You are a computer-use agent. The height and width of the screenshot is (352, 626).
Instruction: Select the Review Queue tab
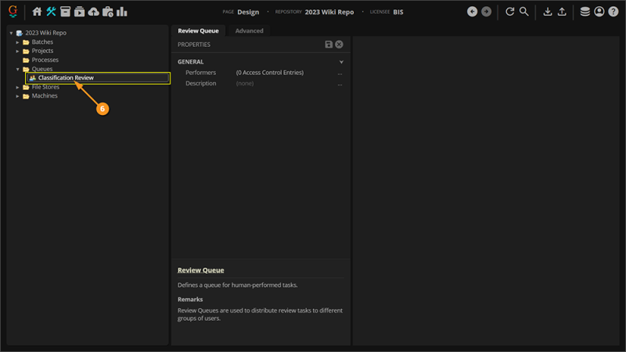(199, 31)
